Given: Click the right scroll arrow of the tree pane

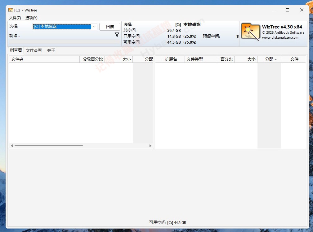Looking at the screenshot, I should [151, 145].
